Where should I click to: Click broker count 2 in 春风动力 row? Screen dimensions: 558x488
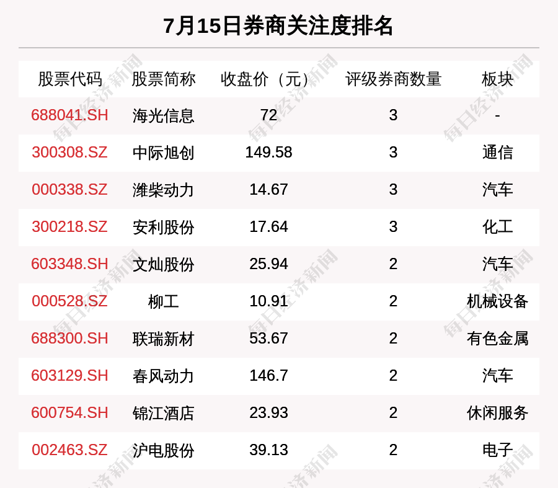tap(393, 376)
